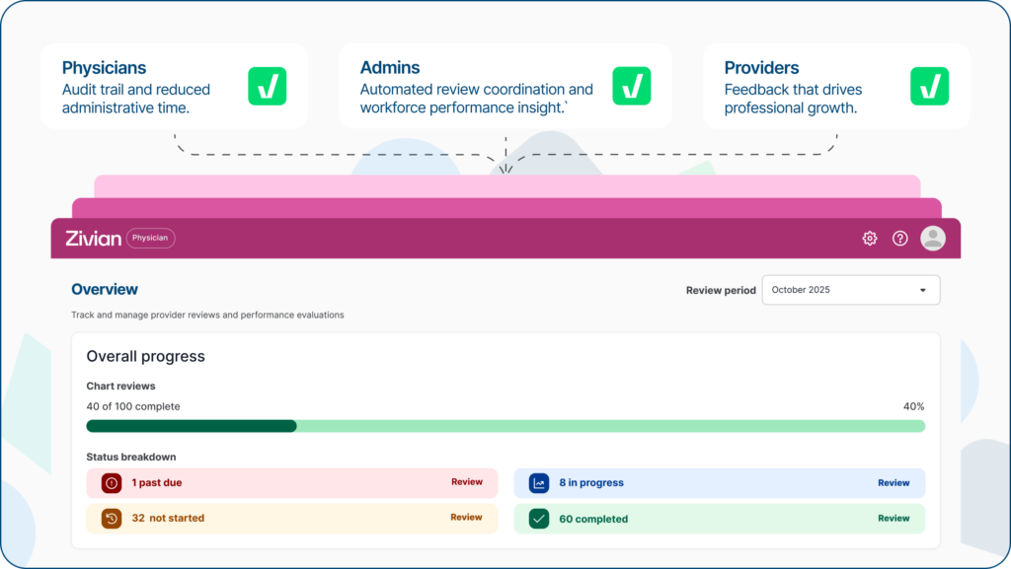1011x569 pixels.
Task: Open the user profile avatar
Action: coord(932,239)
